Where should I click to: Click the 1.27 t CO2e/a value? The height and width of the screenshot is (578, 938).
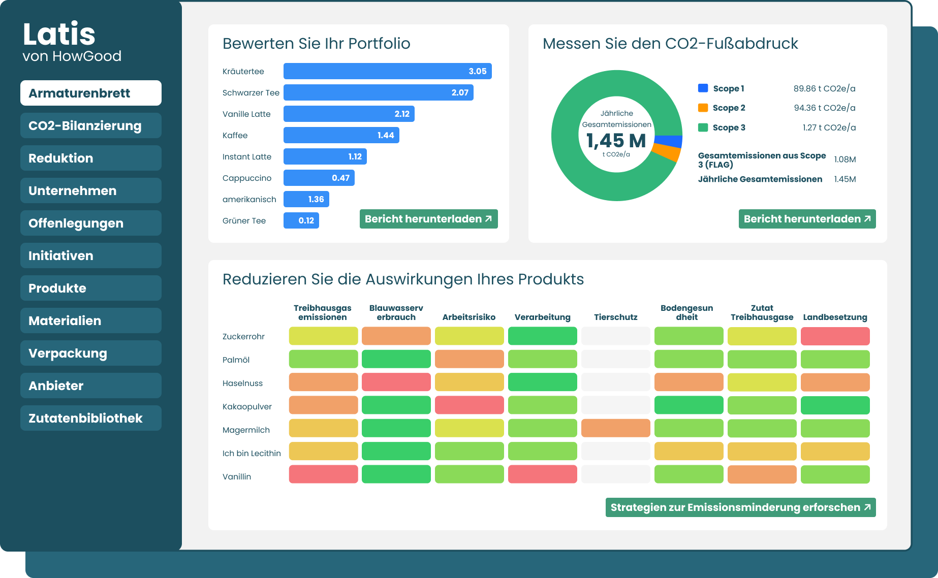[x=829, y=127]
